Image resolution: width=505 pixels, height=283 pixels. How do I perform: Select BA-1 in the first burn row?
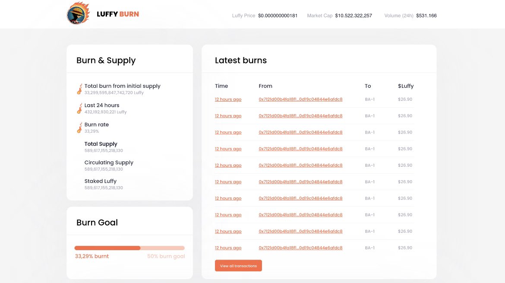[370, 99]
